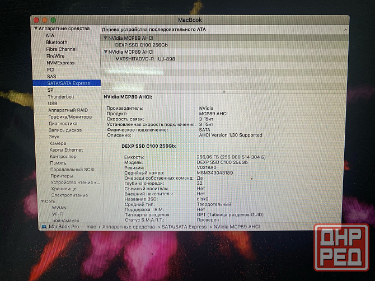Click the revision value V0218A0
The width and height of the screenshot is (375, 281).
pos(207,167)
